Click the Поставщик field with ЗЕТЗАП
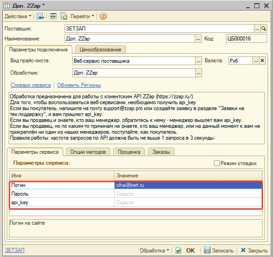Screen dimensions: 273x257 click(x=159, y=29)
